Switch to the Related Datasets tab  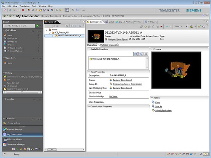click(x=109, y=45)
